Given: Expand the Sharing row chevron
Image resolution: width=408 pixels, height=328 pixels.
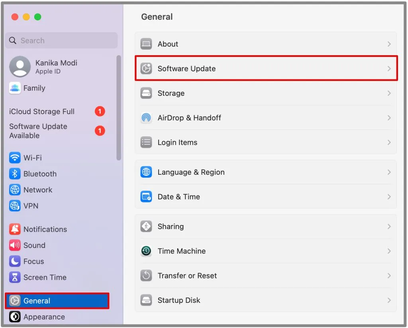Looking at the screenshot, I should point(389,226).
